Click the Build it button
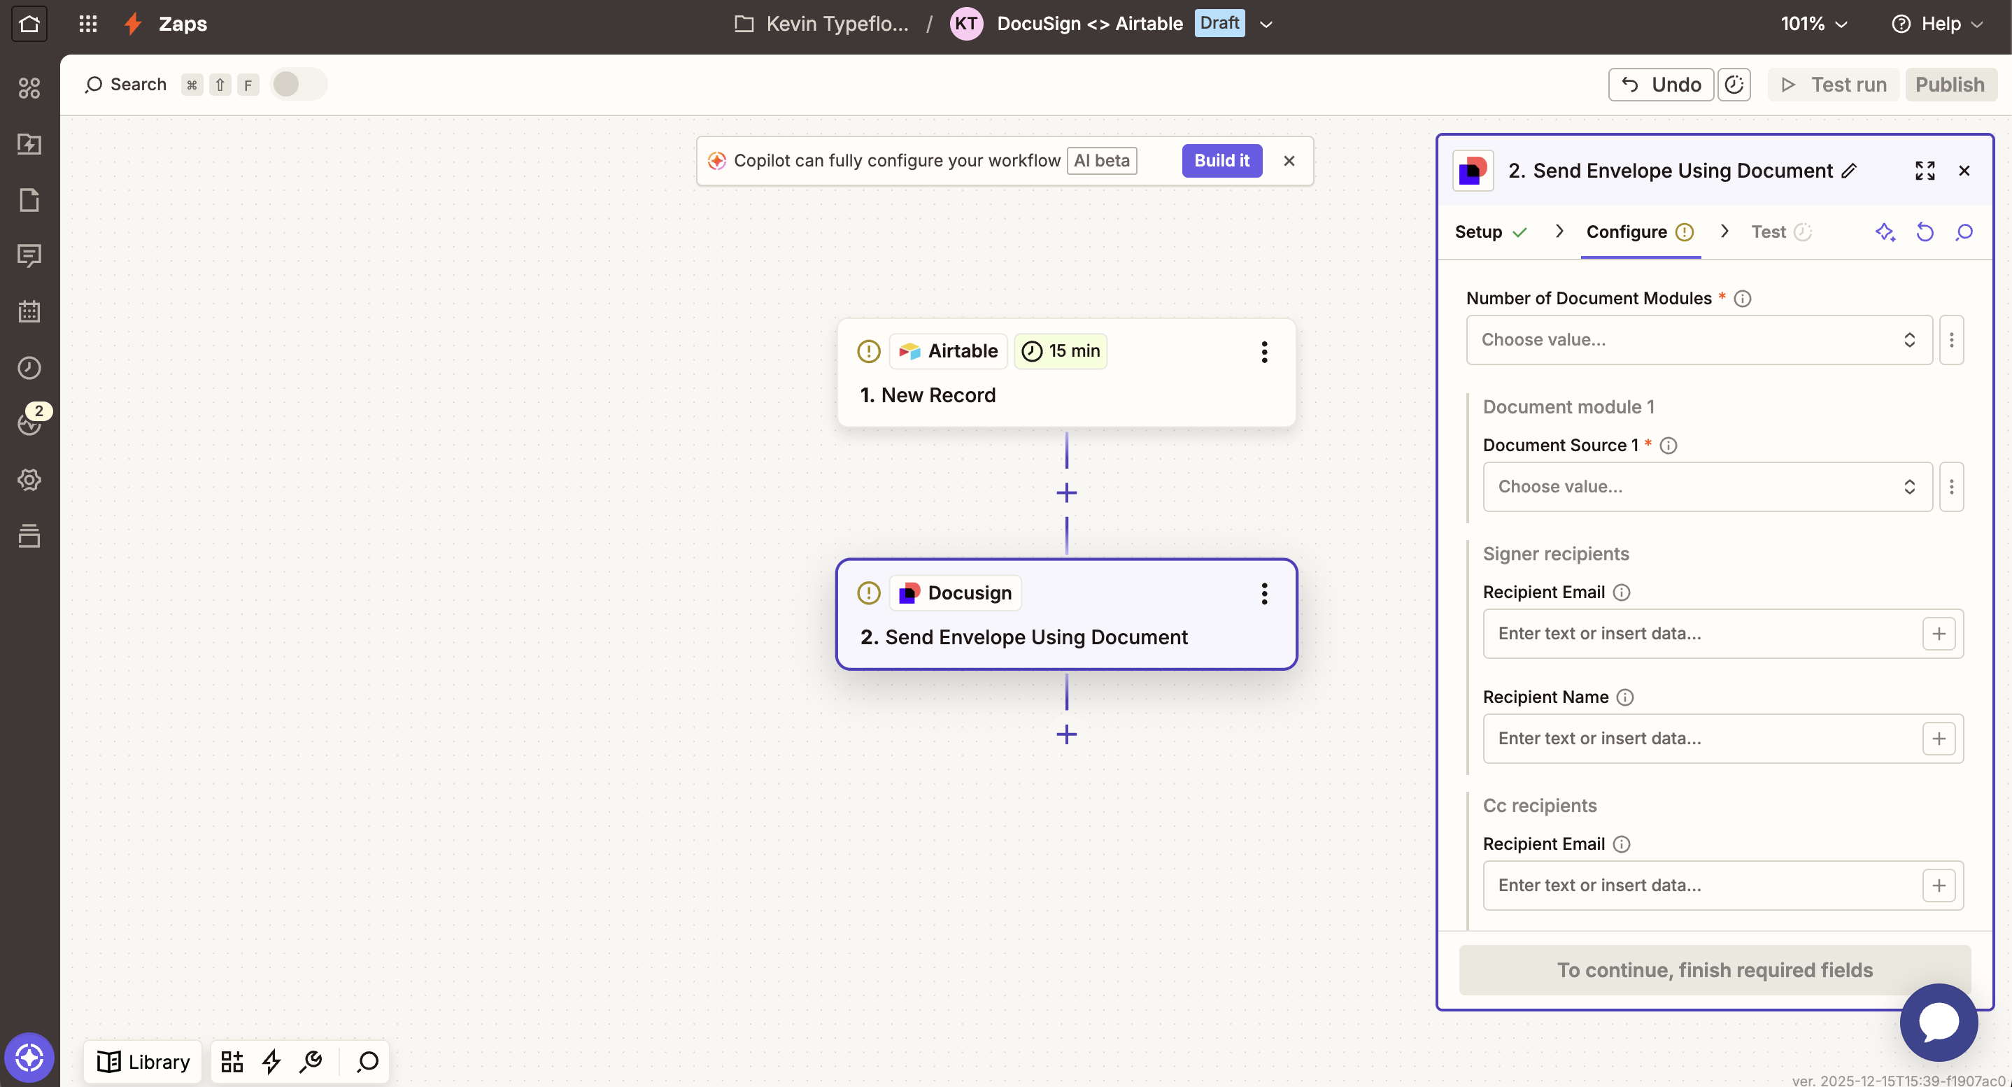Viewport: 2012px width, 1087px height. [1221, 160]
